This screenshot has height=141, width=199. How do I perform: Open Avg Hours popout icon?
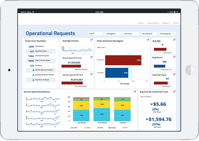[x=174, y=57]
